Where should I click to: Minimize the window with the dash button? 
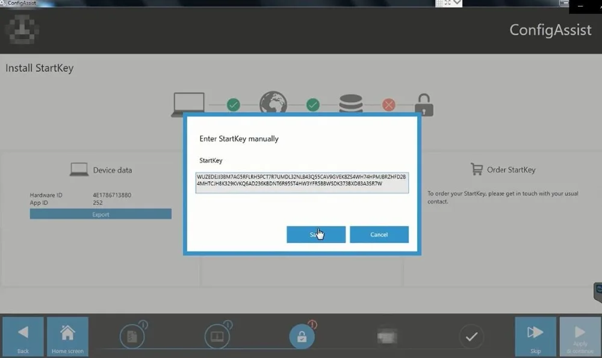(x=580, y=6)
